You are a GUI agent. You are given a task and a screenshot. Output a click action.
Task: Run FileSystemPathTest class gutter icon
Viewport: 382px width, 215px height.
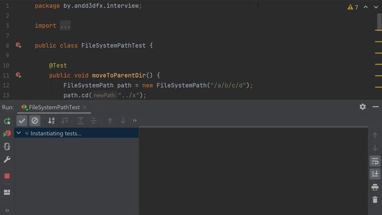tap(19, 45)
